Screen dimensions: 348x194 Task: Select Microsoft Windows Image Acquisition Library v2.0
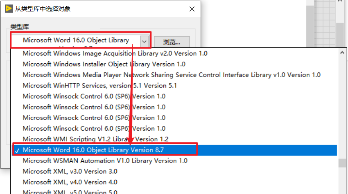tap(115, 54)
